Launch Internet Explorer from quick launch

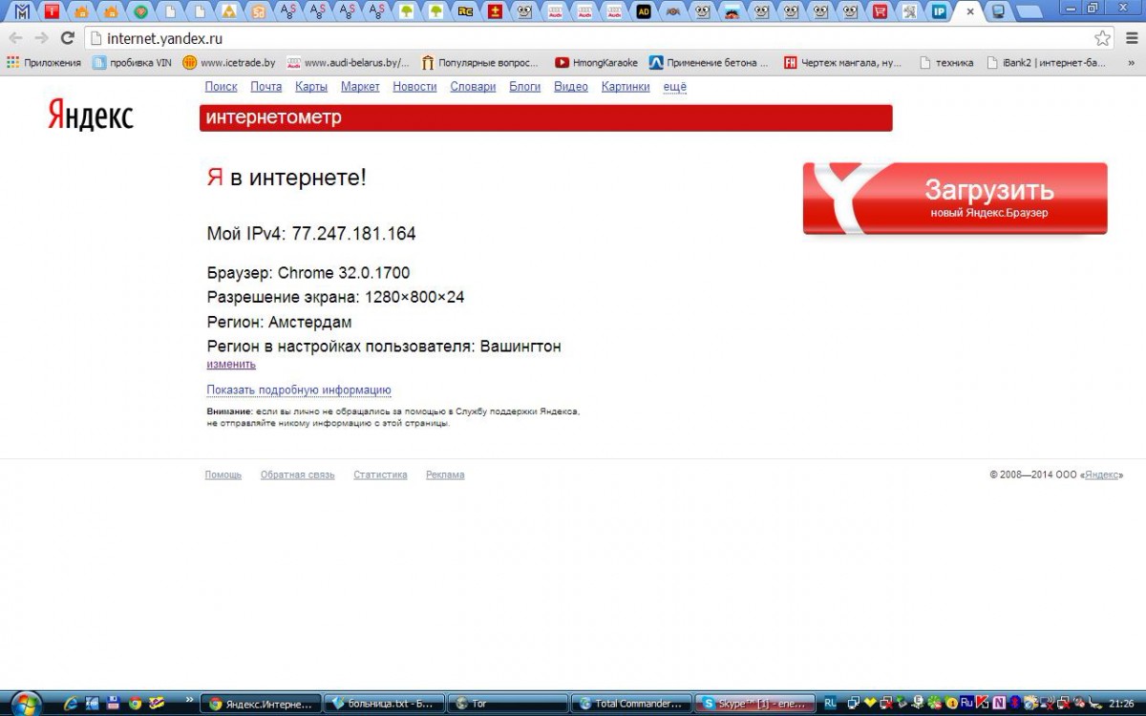click(x=71, y=704)
